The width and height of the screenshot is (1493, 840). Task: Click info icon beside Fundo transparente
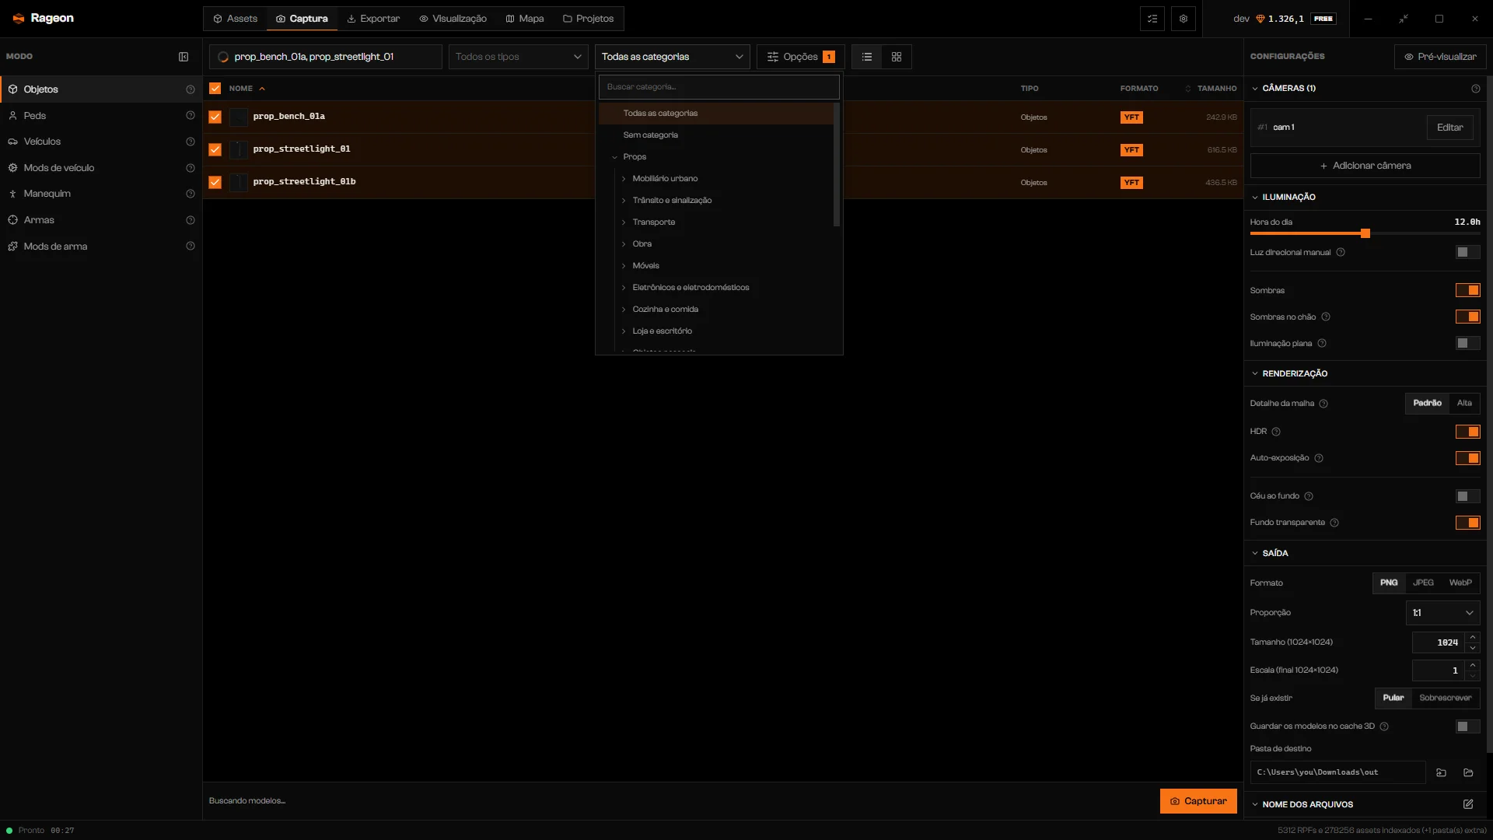[x=1334, y=523]
